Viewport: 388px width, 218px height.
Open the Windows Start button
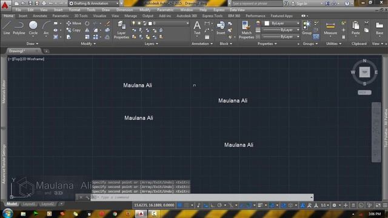pyautogui.click(x=8, y=213)
